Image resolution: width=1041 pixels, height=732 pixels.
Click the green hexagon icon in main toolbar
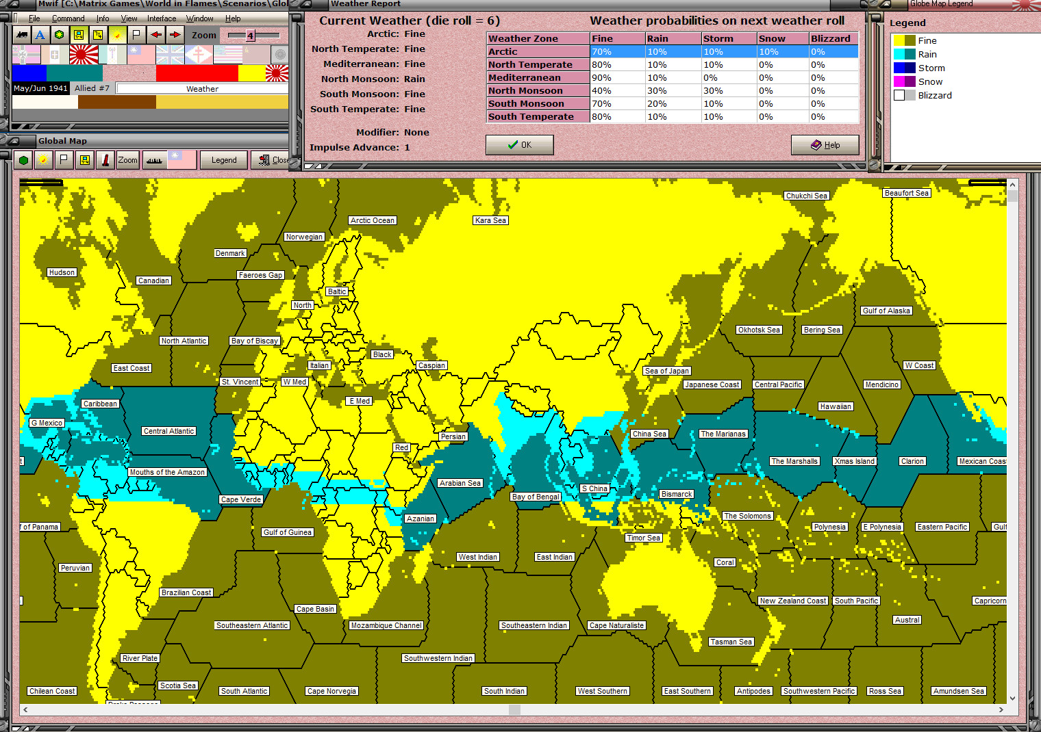click(60, 34)
